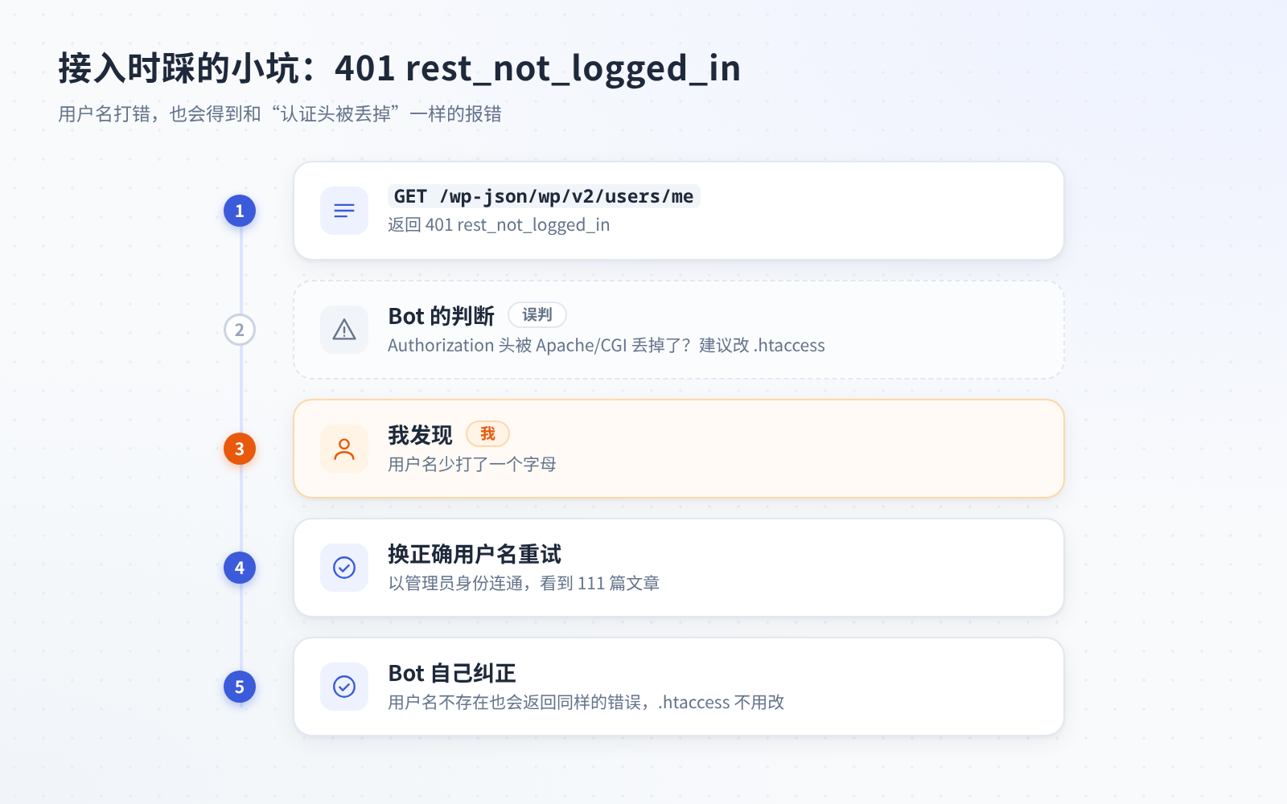Click the text ending with .htaccess 不用改
The width and height of the screenshot is (1287, 804).
coord(586,703)
